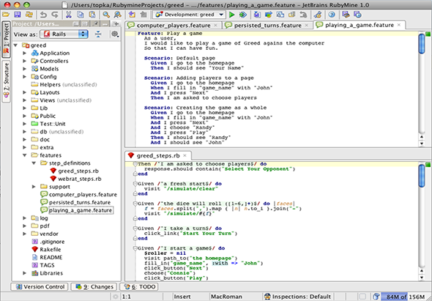
Task: Open the View as Rails dropdown
Action: point(64,34)
